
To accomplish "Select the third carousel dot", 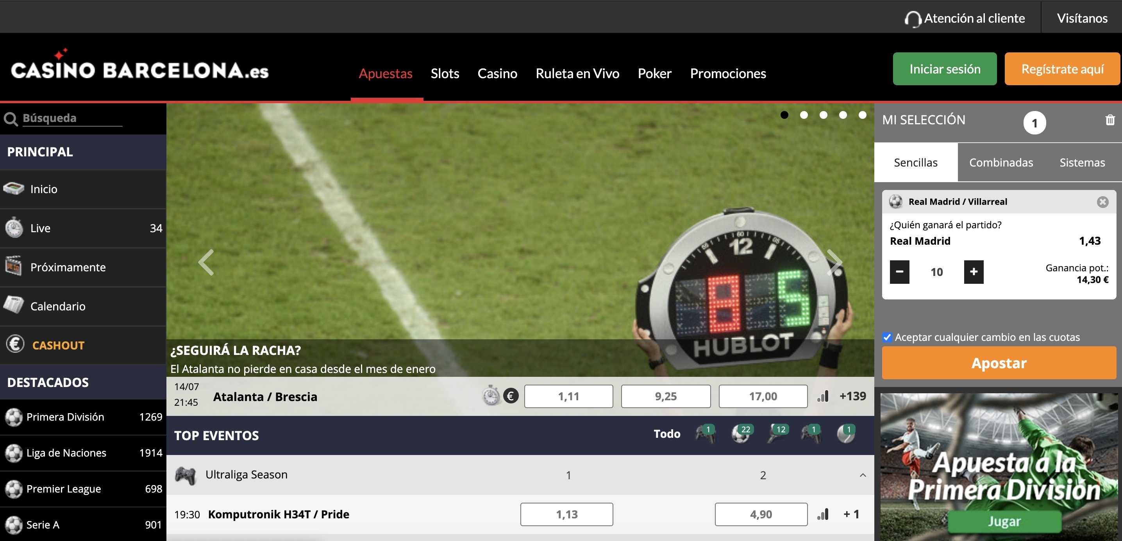I will 823,115.
